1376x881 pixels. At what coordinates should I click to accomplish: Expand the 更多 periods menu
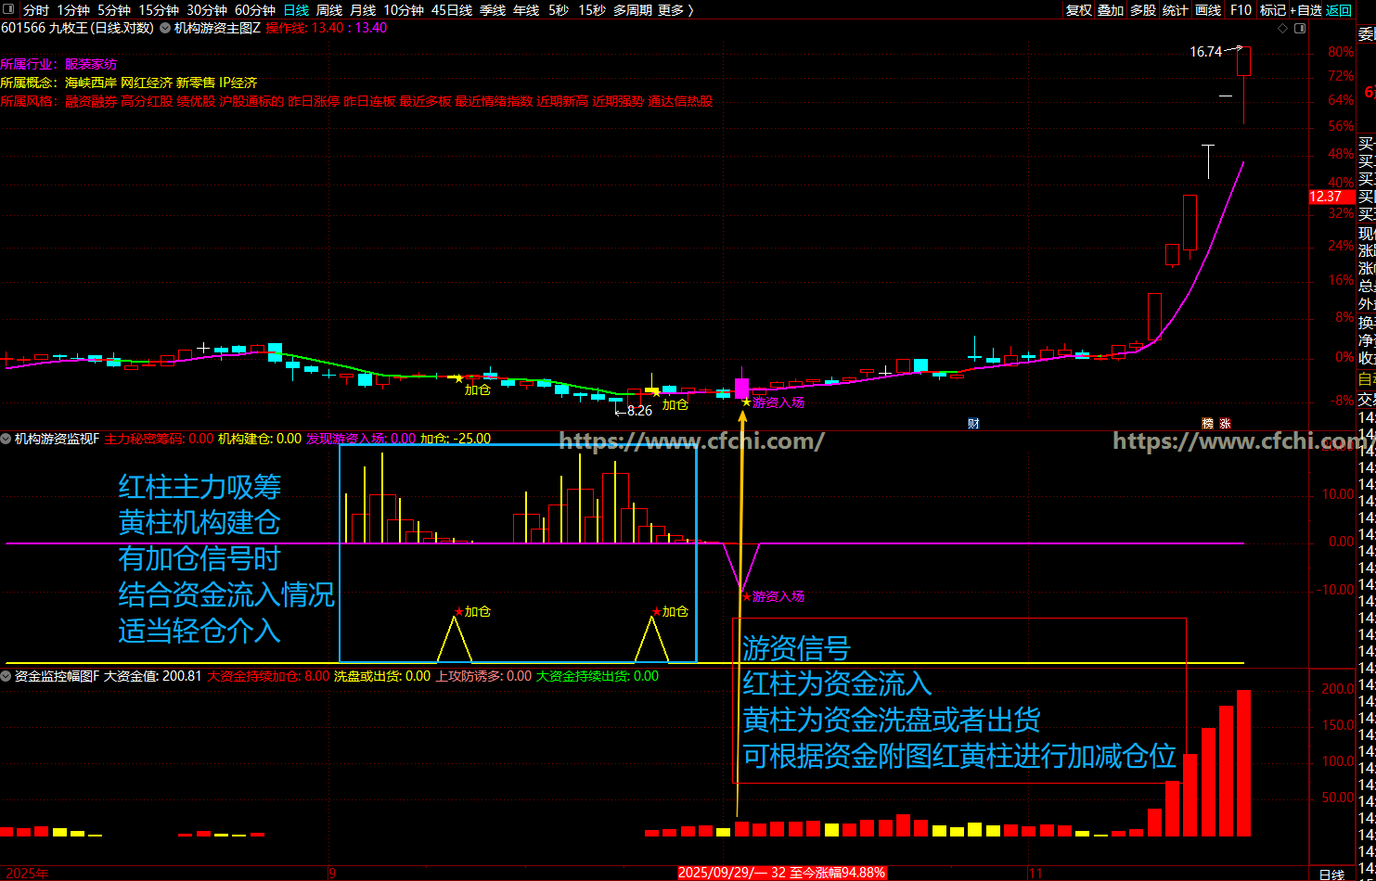pyautogui.click(x=675, y=10)
